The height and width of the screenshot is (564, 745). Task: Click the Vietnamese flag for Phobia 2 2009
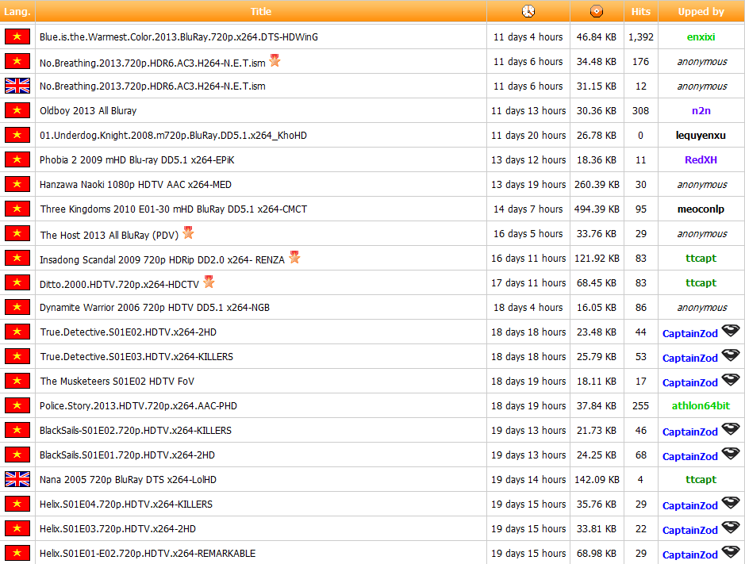[x=17, y=159]
